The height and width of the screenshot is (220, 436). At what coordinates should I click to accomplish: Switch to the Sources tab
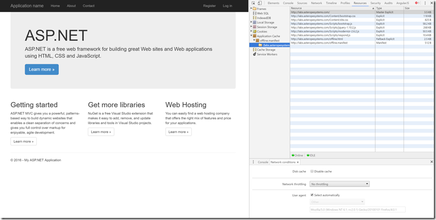pos(302,3)
